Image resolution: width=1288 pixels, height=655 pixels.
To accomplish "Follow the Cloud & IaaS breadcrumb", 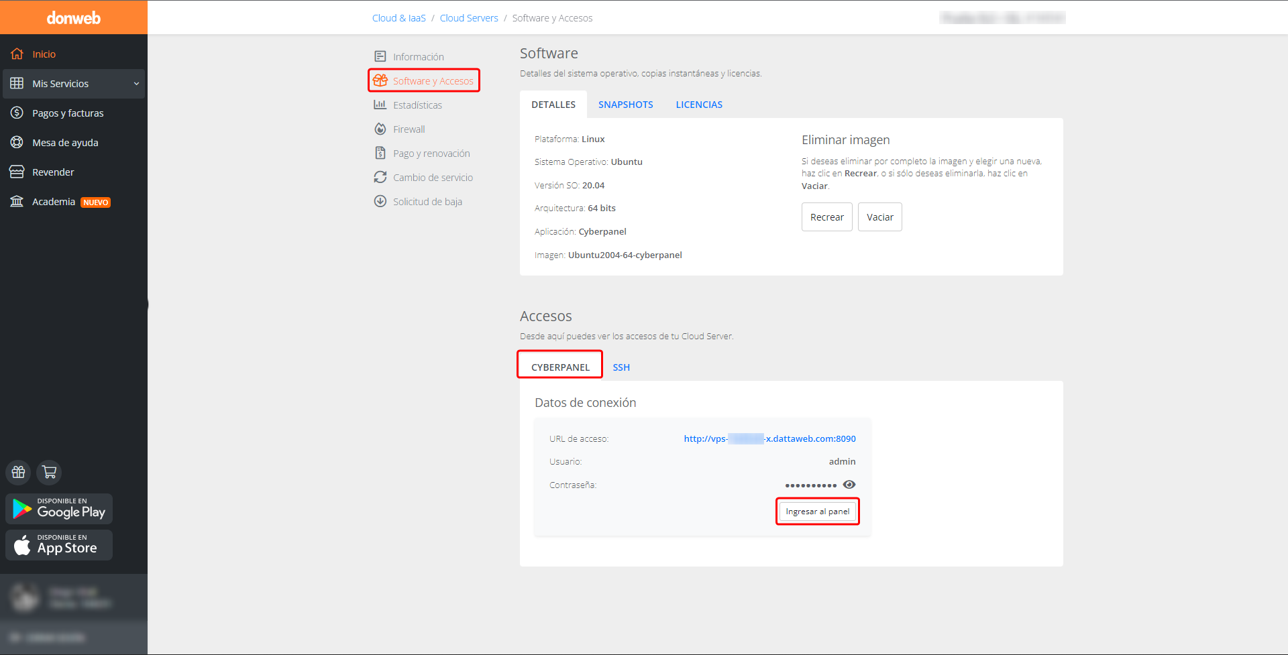I will (399, 18).
